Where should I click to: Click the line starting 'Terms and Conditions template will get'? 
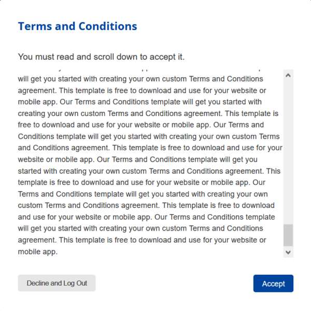click(143, 194)
